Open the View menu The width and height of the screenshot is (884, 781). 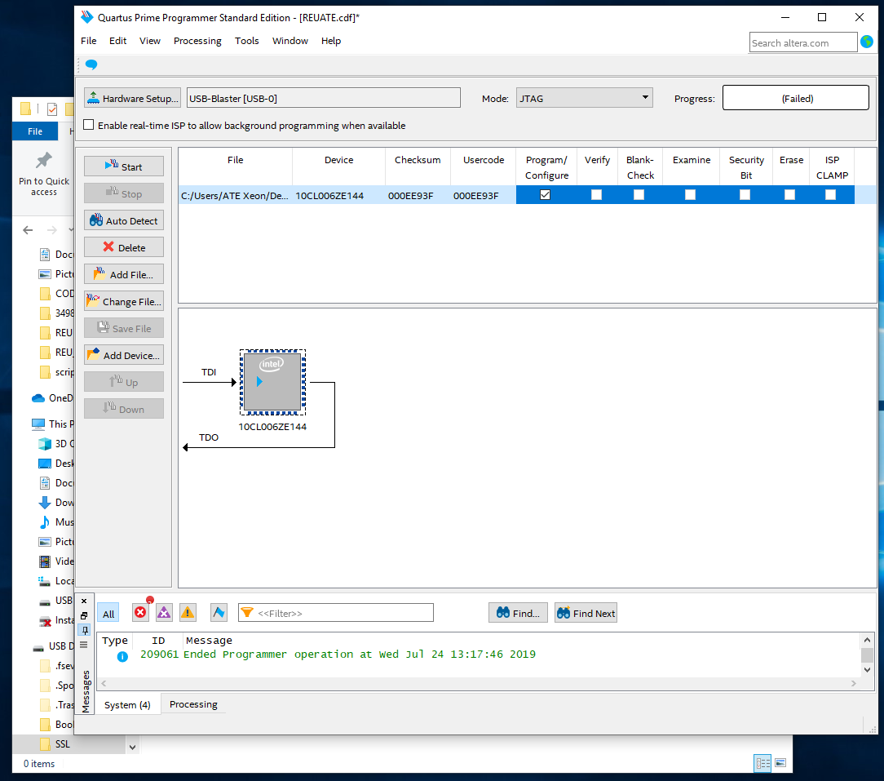pyautogui.click(x=150, y=41)
